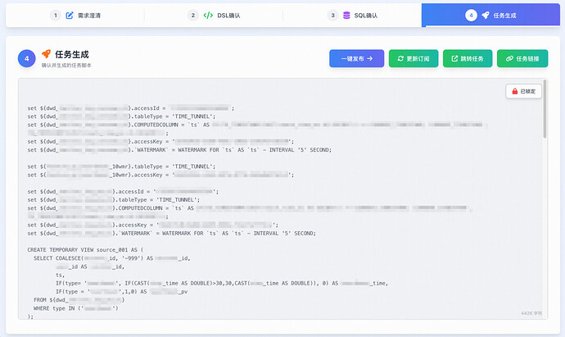Click the orange rocket icon beside the 任务生成 heading
The height and width of the screenshot is (337, 565).
(x=46, y=54)
